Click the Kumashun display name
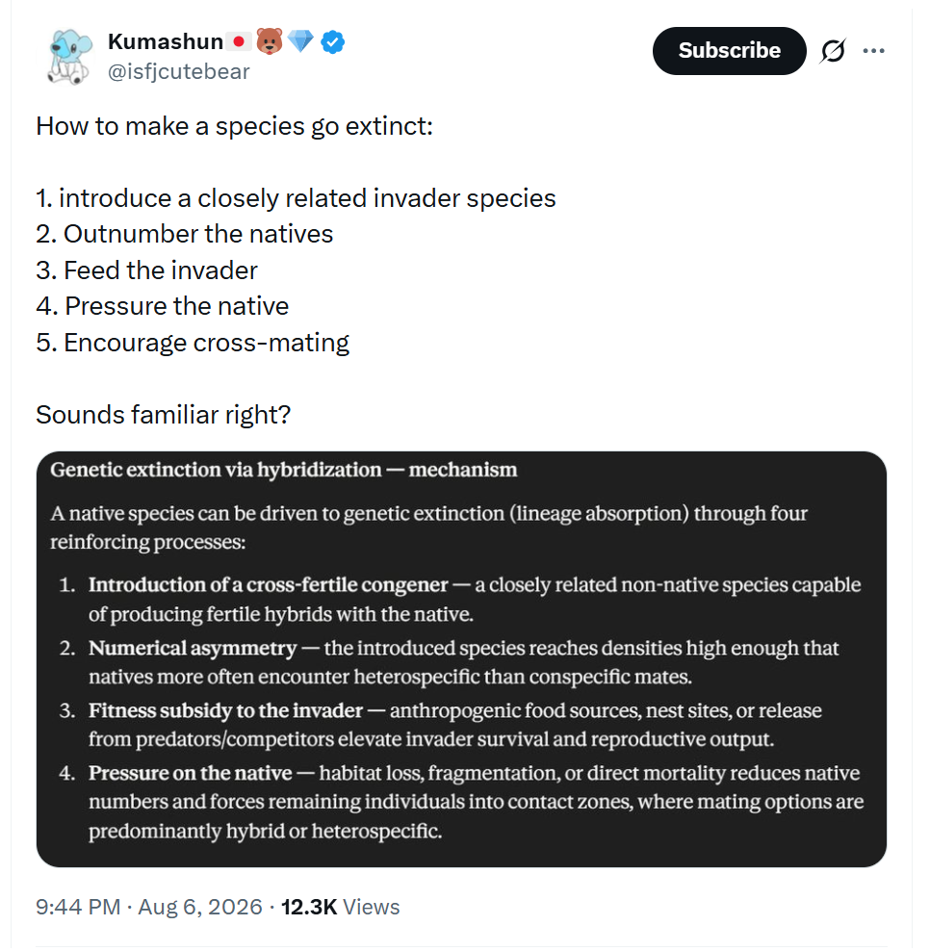 tap(166, 41)
